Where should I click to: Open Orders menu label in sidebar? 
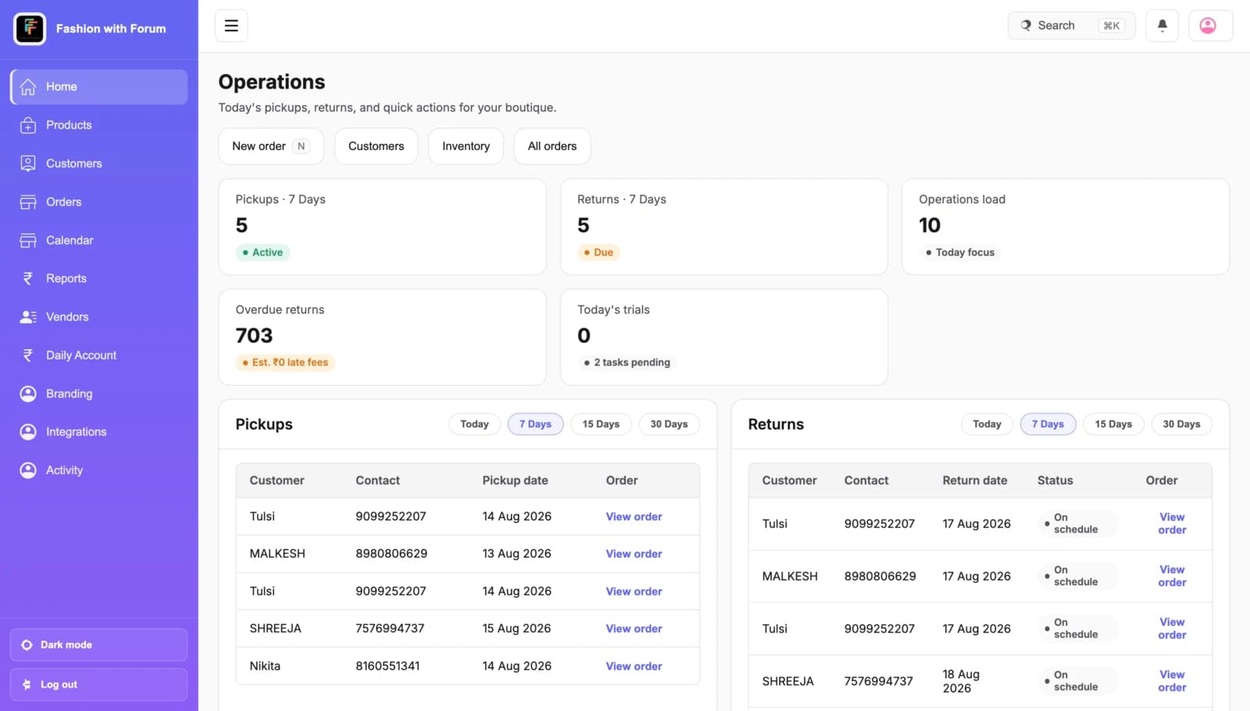63,202
